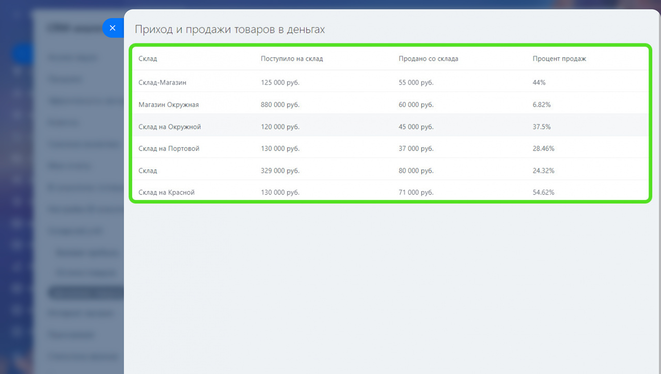Click the 125 000 руб. received value
This screenshot has width=661, height=374.
coord(280,82)
